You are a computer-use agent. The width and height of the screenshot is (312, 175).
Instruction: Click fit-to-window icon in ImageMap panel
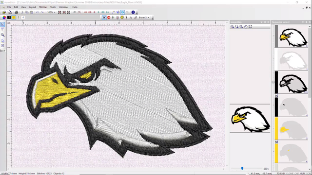(x=251, y=27)
